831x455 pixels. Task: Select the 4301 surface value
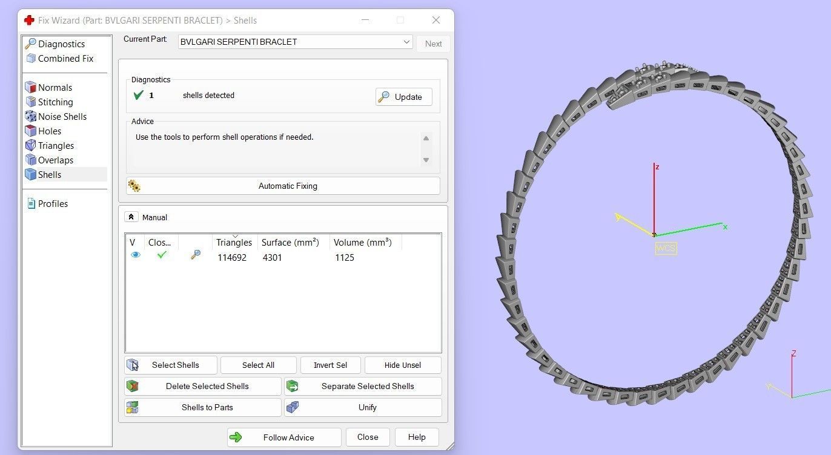pyautogui.click(x=272, y=257)
